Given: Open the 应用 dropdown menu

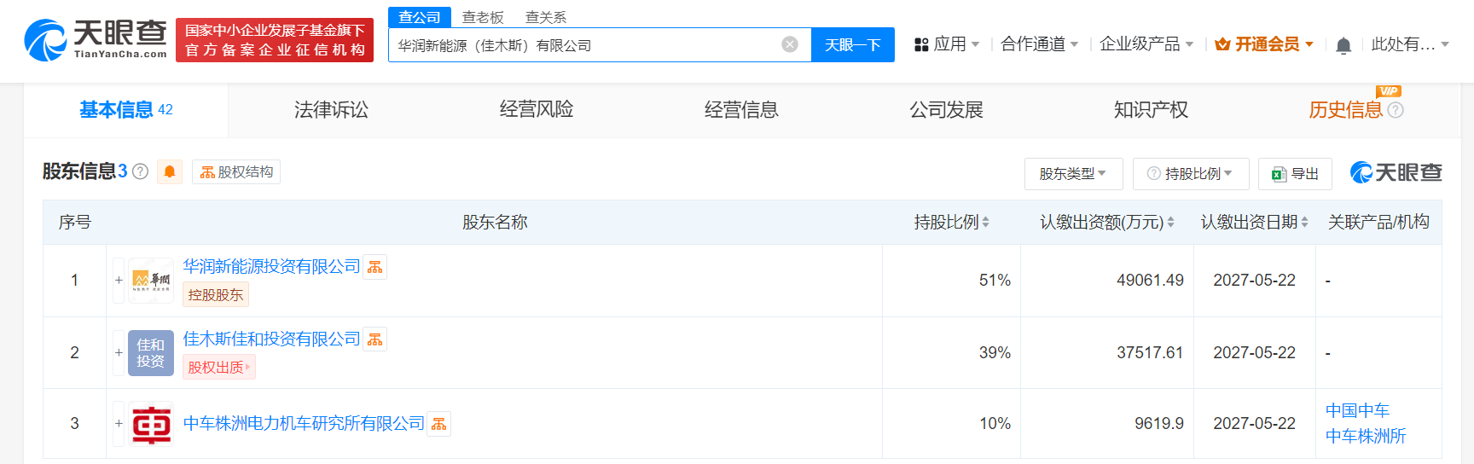Looking at the screenshot, I should point(947,44).
